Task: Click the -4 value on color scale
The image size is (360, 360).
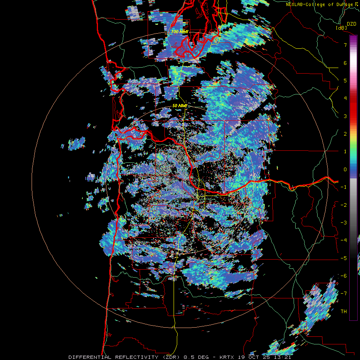Action: pos(344,240)
